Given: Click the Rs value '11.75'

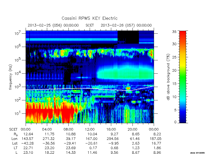Looking at the screenshot, I should (x=49, y=134).
